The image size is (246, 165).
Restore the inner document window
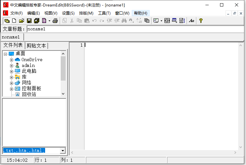(235, 14)
